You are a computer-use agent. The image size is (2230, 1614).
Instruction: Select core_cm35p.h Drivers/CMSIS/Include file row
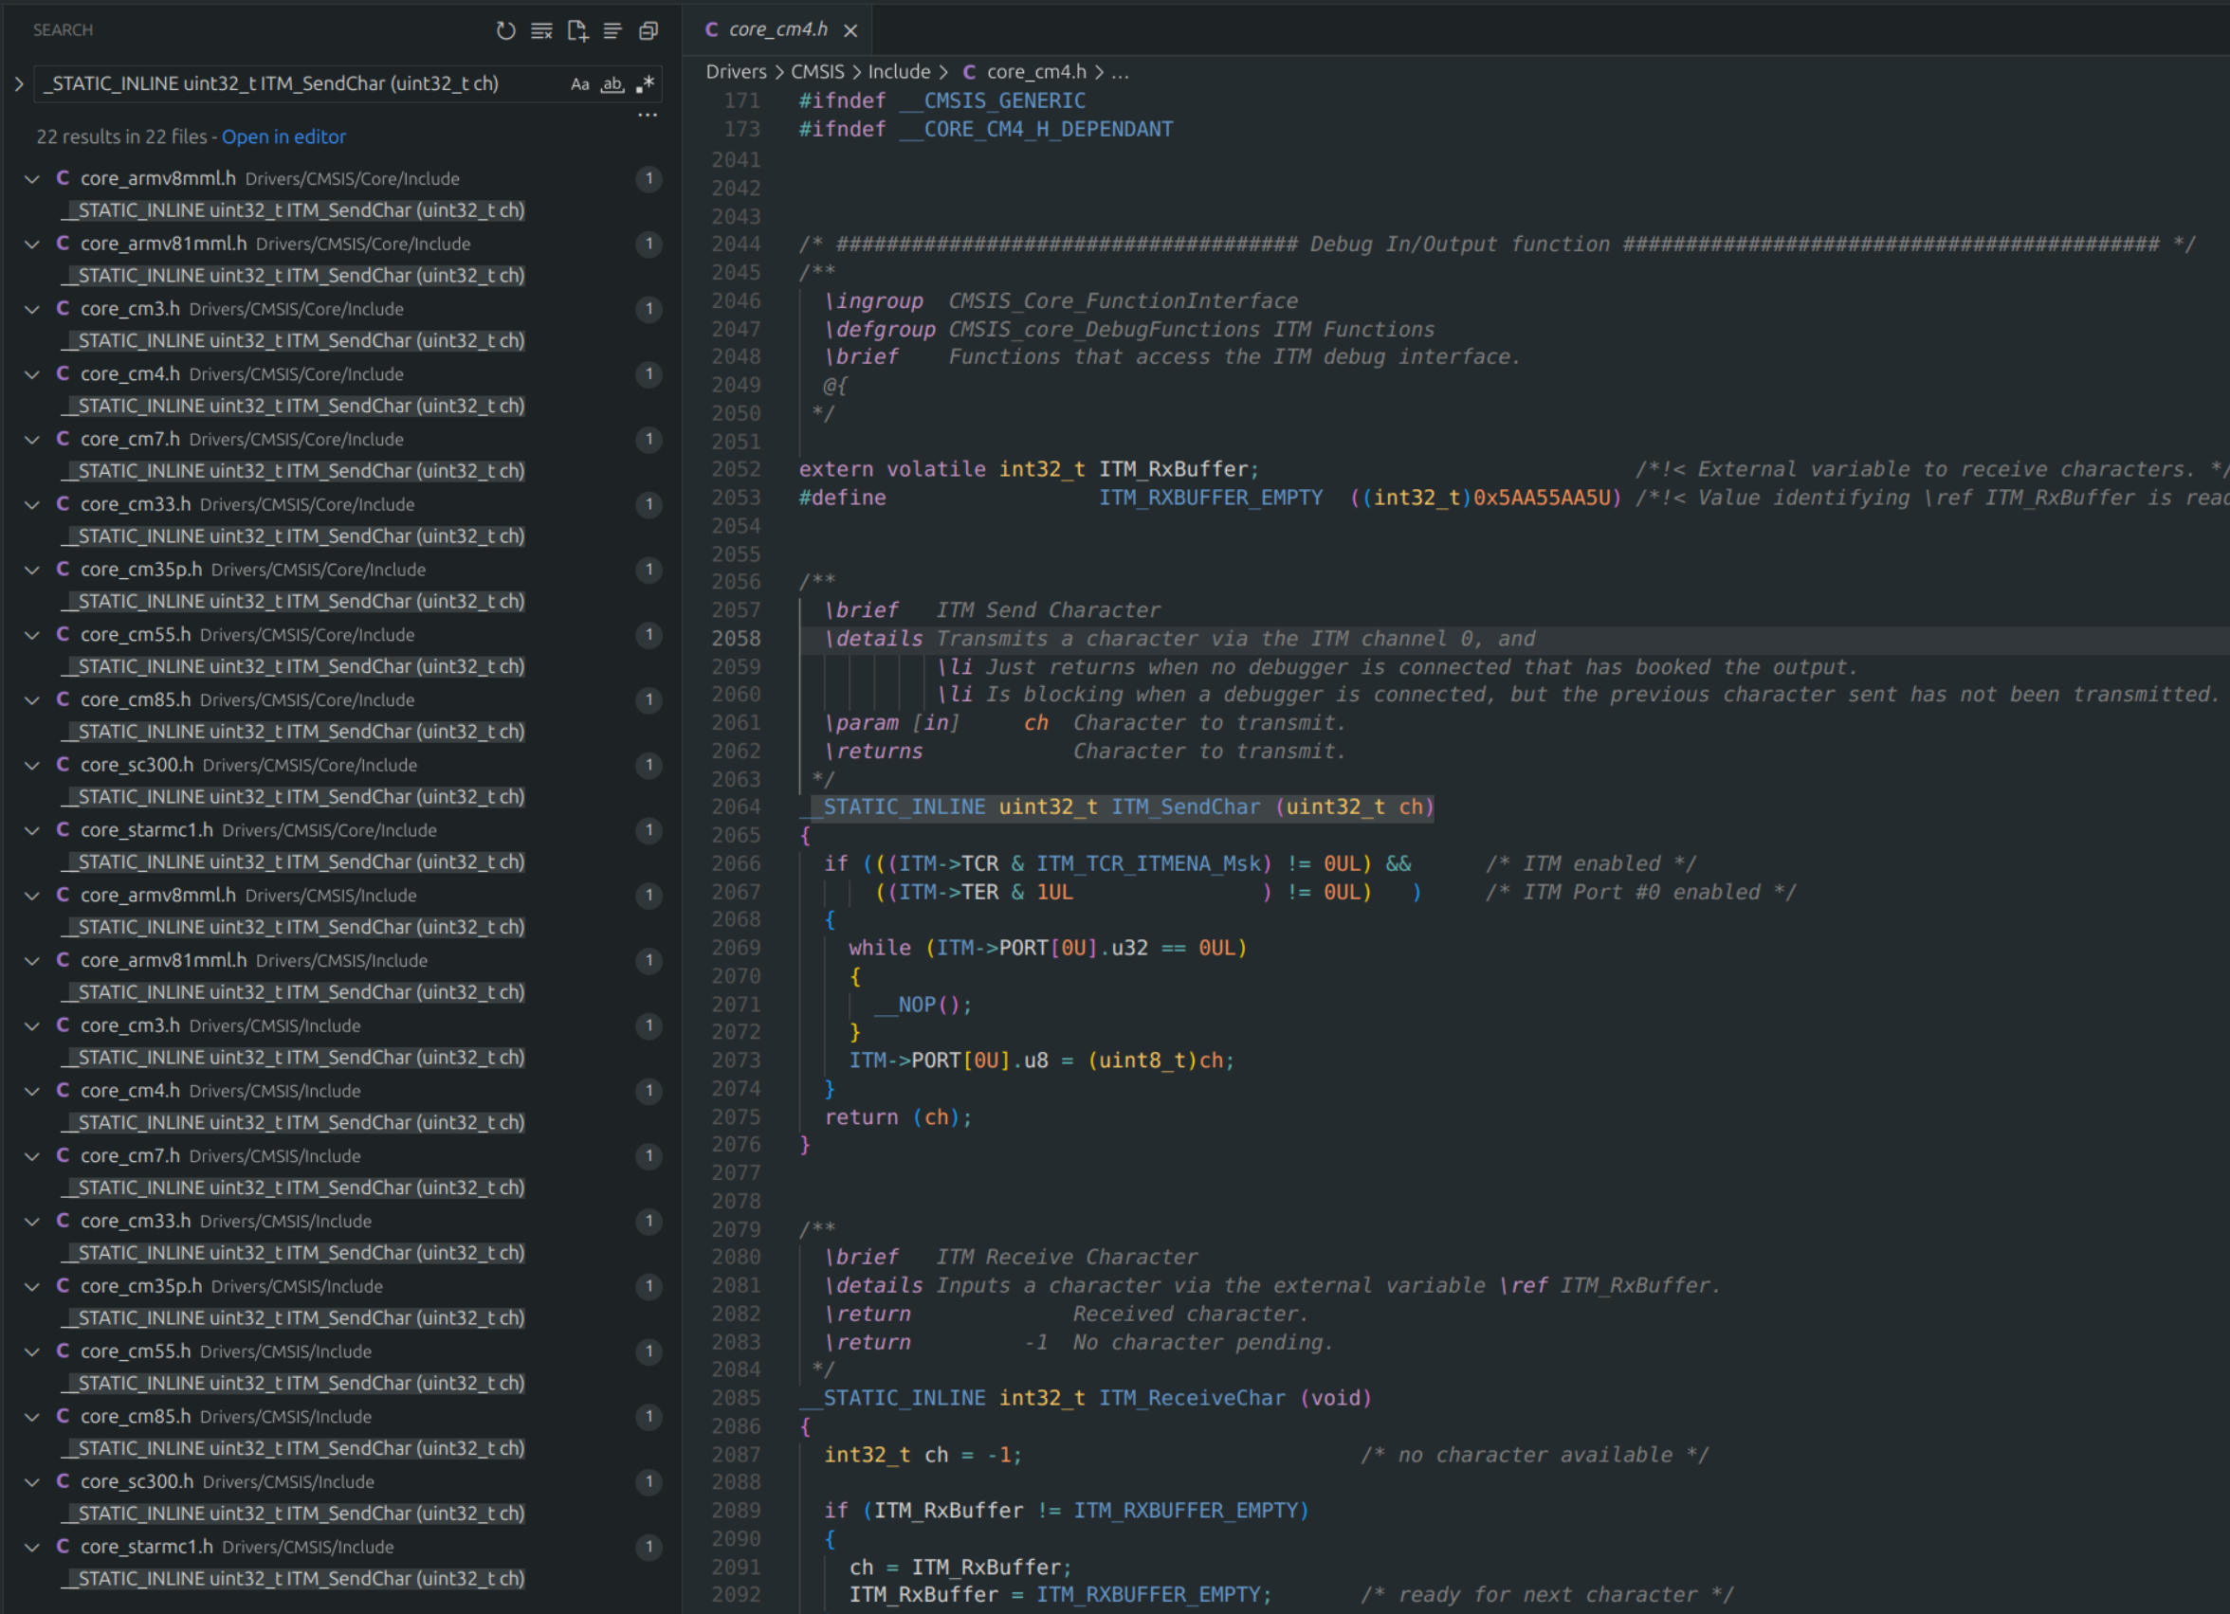[341, 1287]
